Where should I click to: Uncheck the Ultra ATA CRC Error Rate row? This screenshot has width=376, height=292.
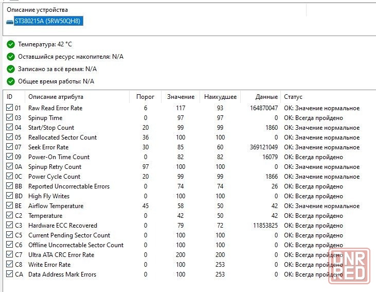[9, 254]
